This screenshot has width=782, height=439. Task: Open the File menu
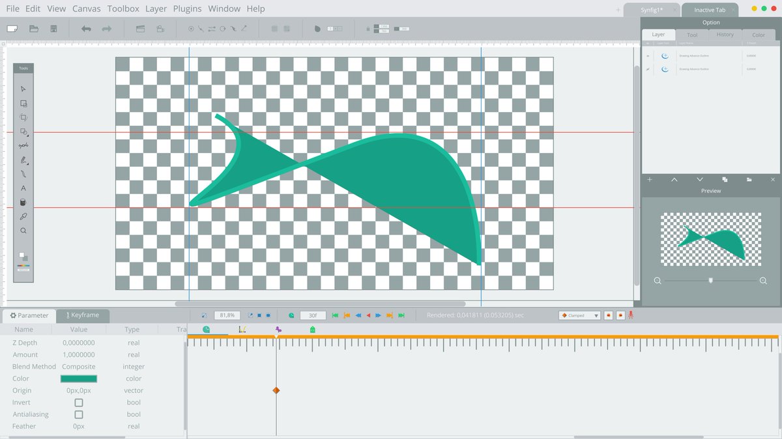12,8
